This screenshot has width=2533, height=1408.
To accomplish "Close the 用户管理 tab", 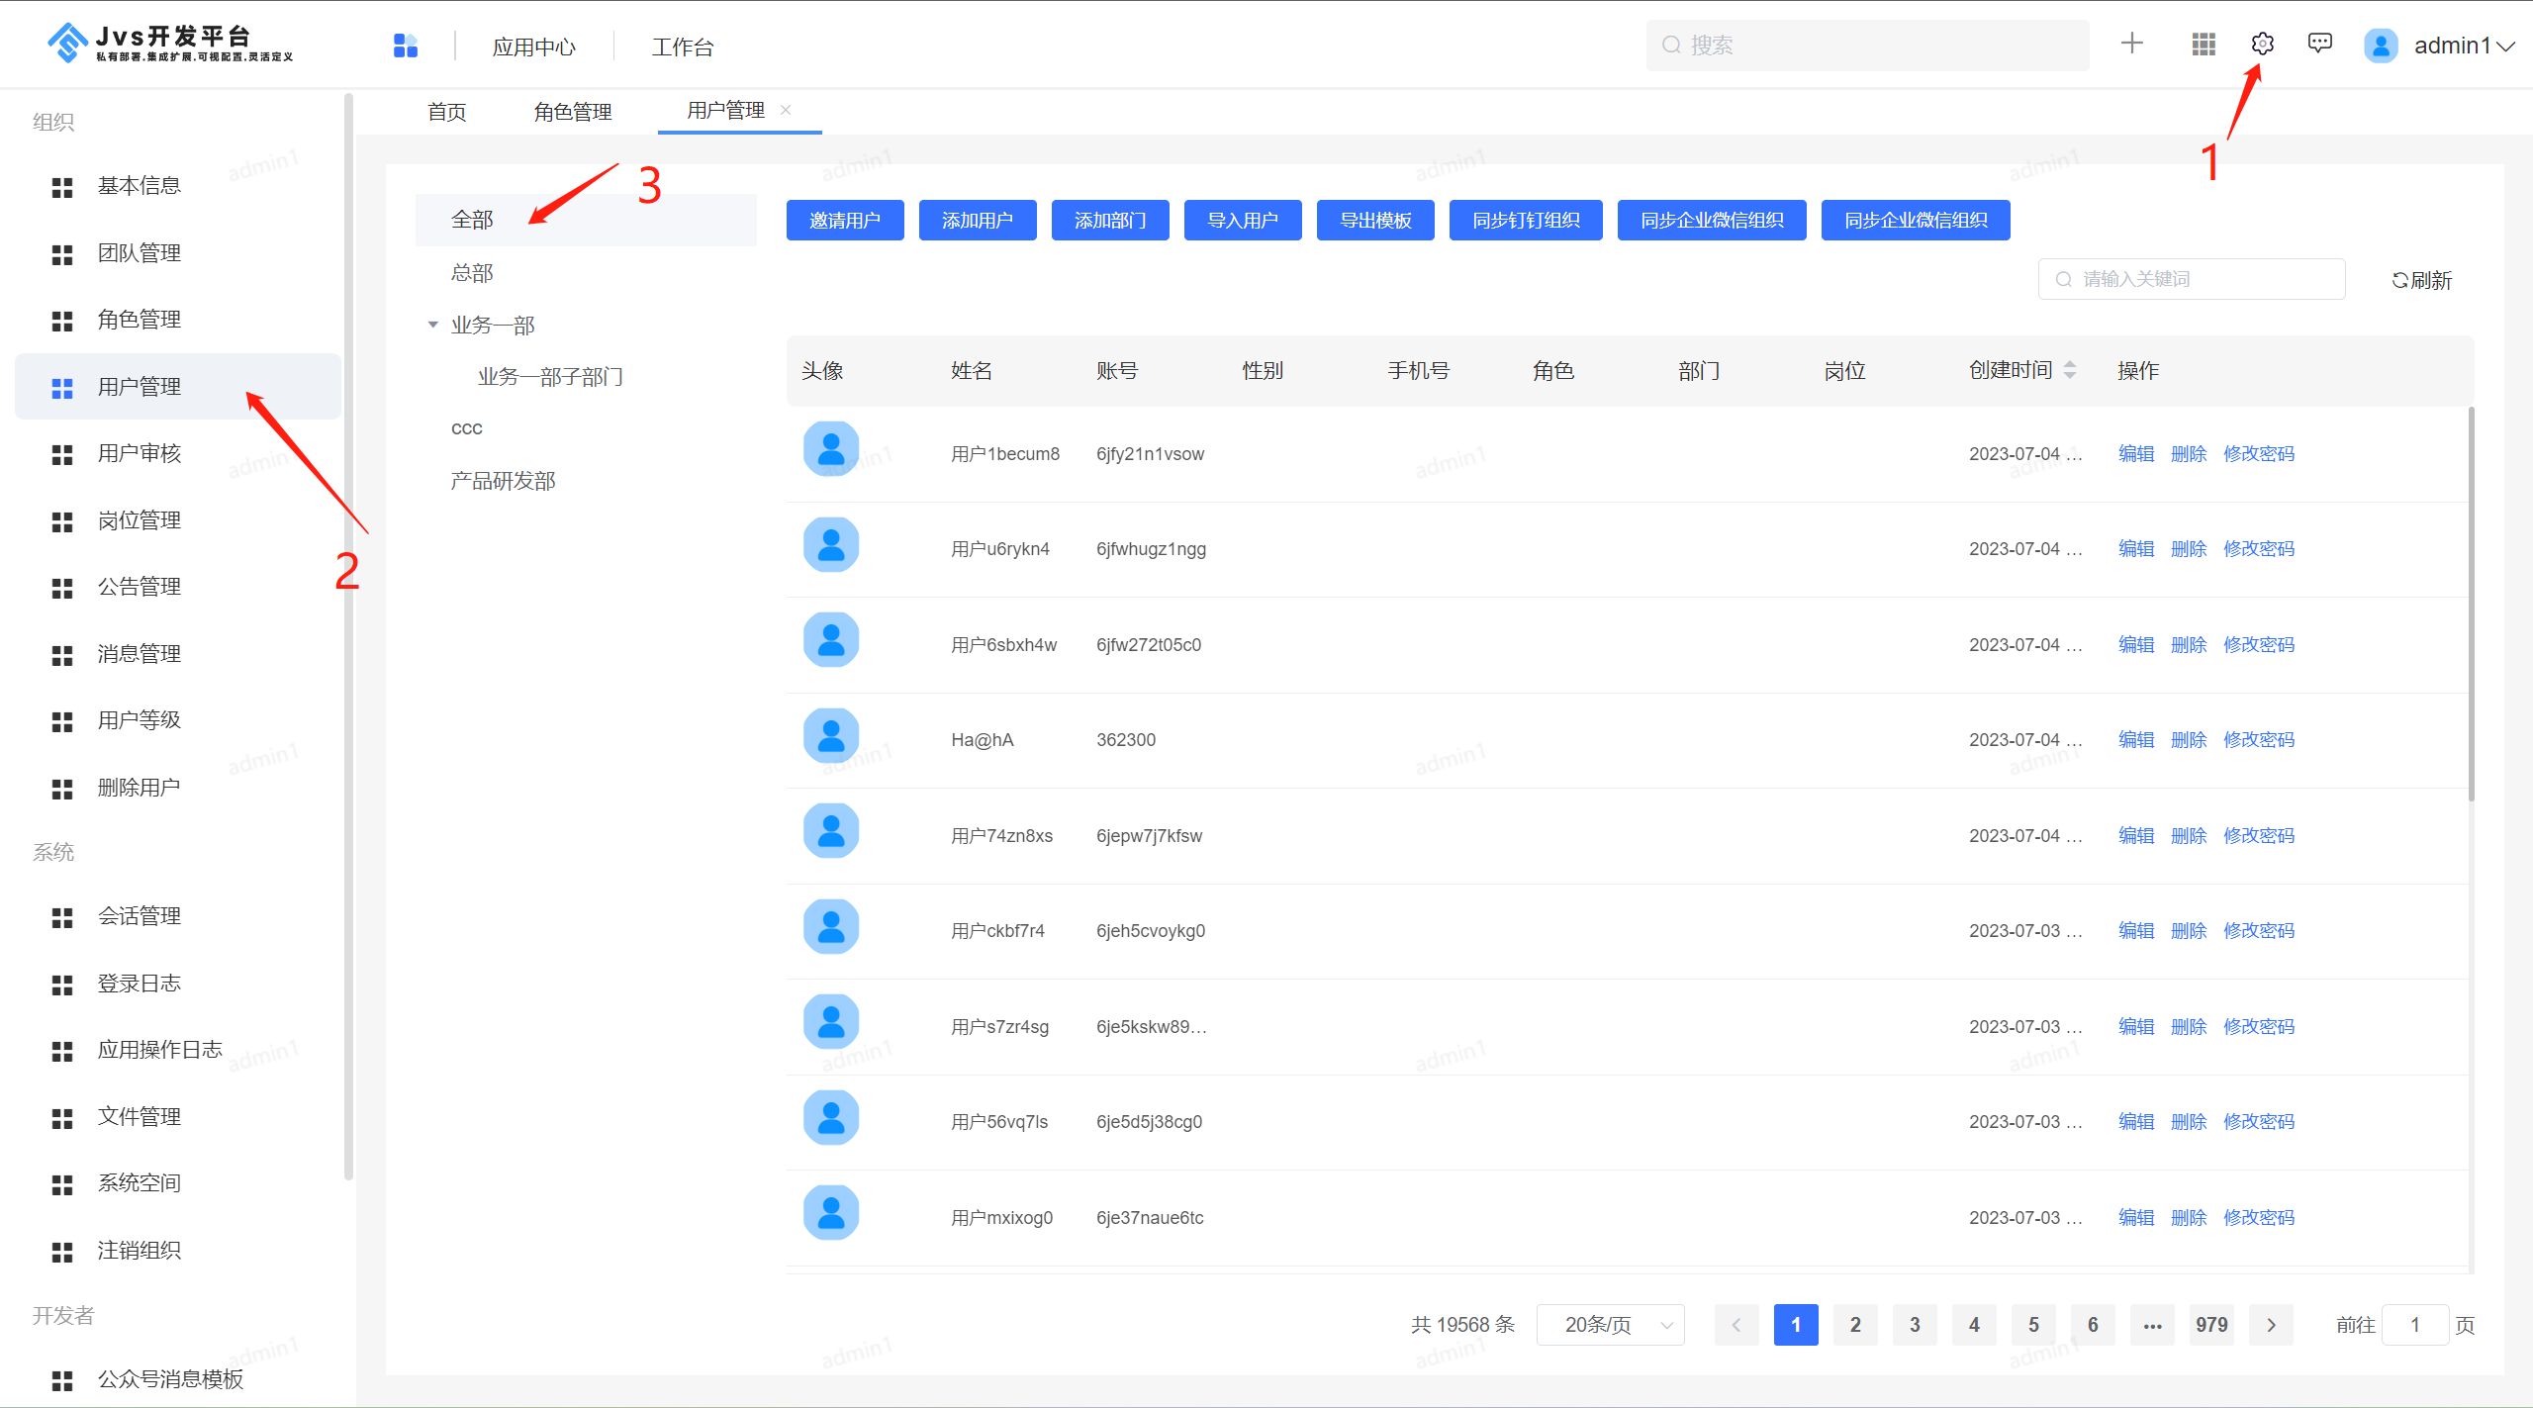I will click(x=786, y=110).
